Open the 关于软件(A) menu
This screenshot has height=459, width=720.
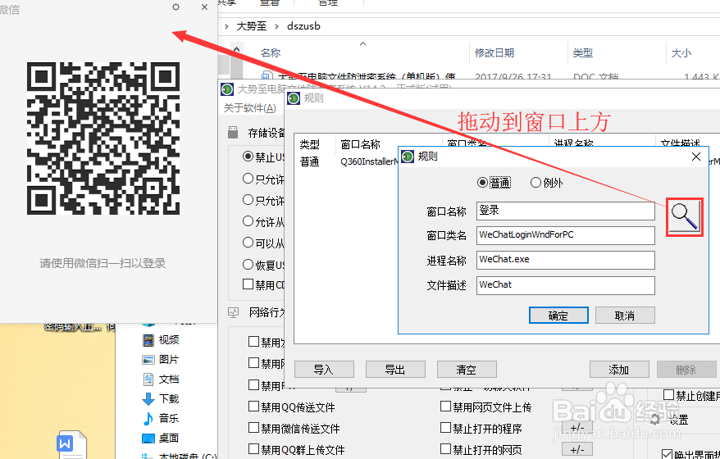coord(250,108)
